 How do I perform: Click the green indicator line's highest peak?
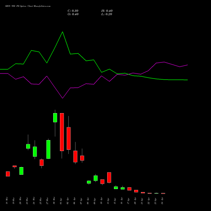[x=62, y=32]
